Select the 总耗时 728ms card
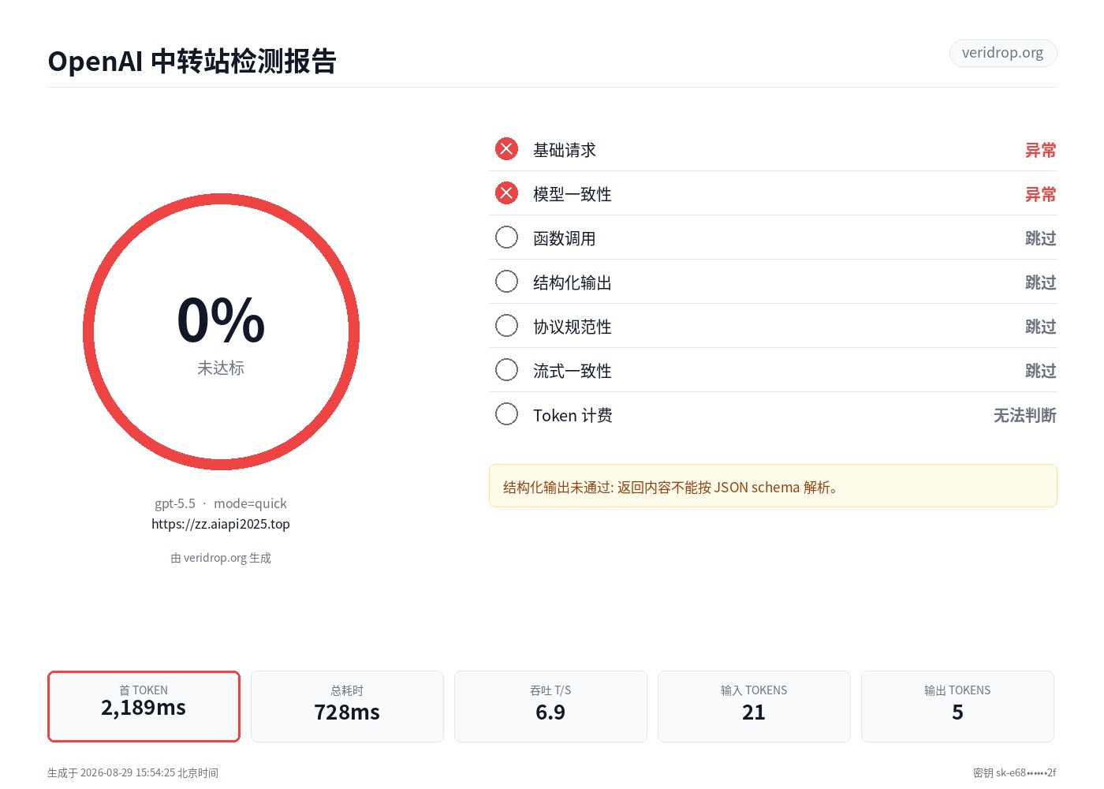 point(347,706)
